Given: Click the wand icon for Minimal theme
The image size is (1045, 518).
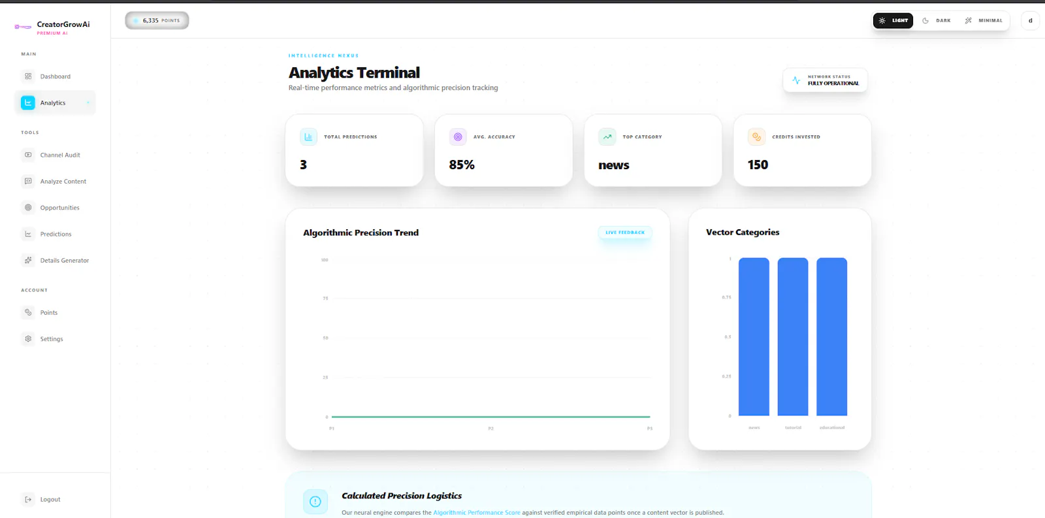Looking at the screenshot, I should pos(968,20).
